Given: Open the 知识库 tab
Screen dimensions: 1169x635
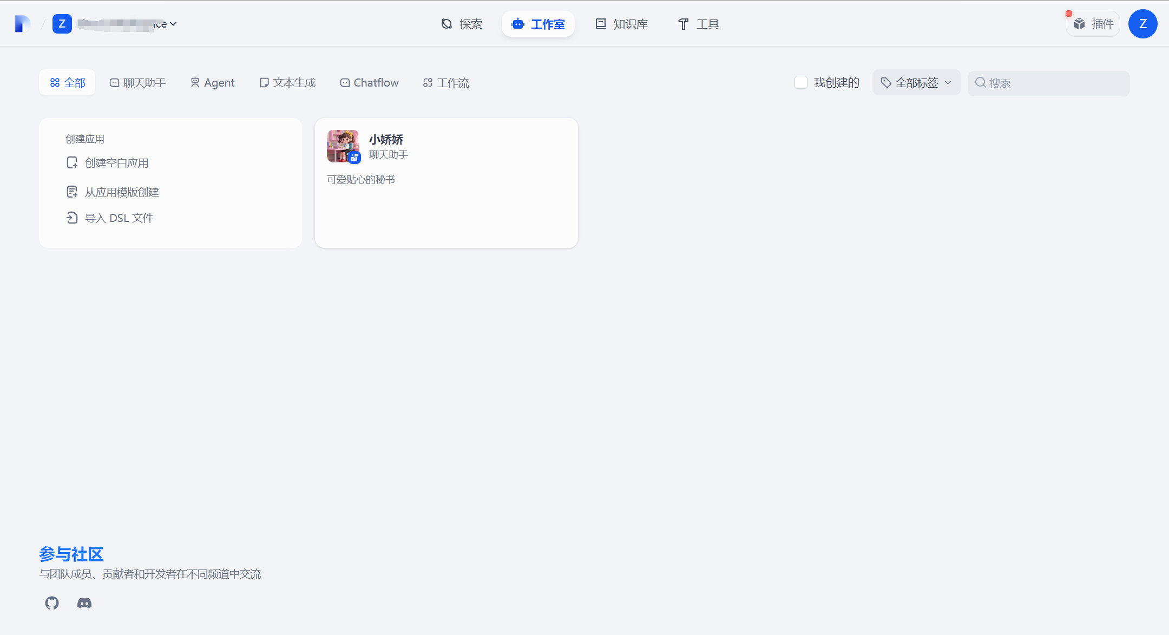Looking at the screenshot, I should click(x=621, y=24).
